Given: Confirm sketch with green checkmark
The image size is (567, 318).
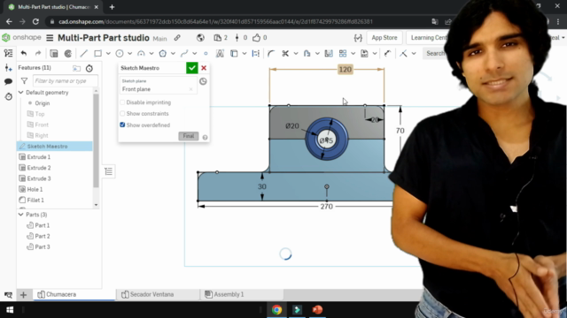Looking at the screenshot, I should (191, 68).
